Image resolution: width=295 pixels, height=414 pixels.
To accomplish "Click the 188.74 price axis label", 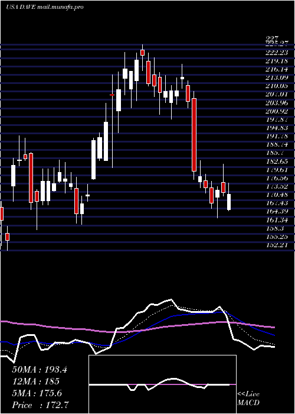I will [x=276, y=145].
